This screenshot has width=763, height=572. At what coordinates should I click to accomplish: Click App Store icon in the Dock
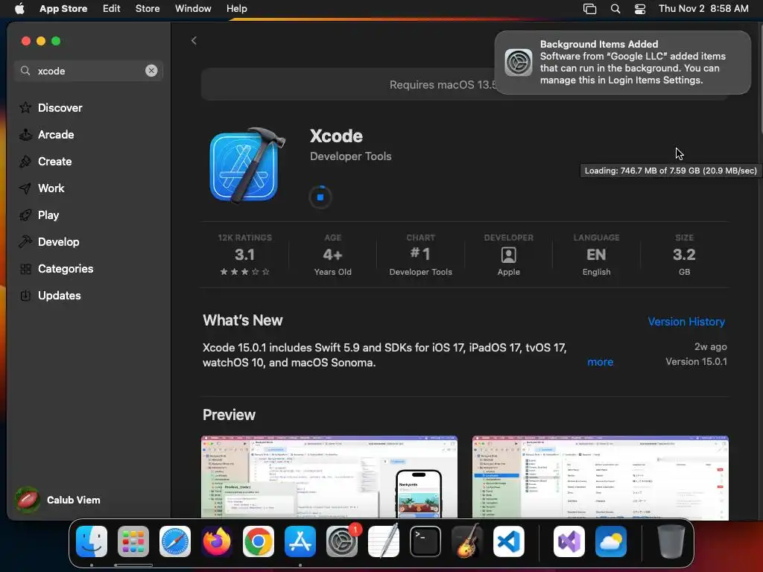(x=300, y=541)
